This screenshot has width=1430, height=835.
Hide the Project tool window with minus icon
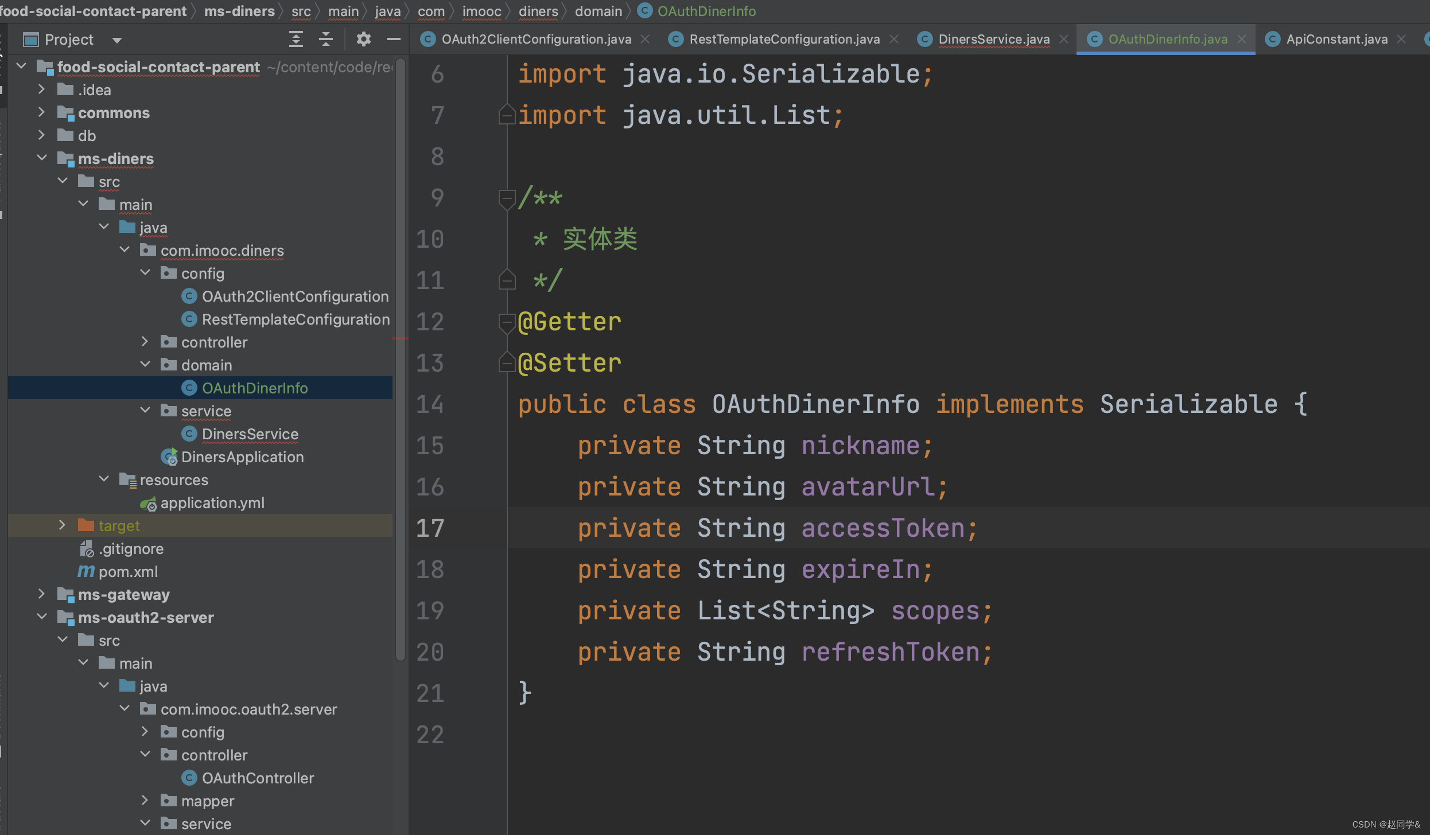coord(393,39)
